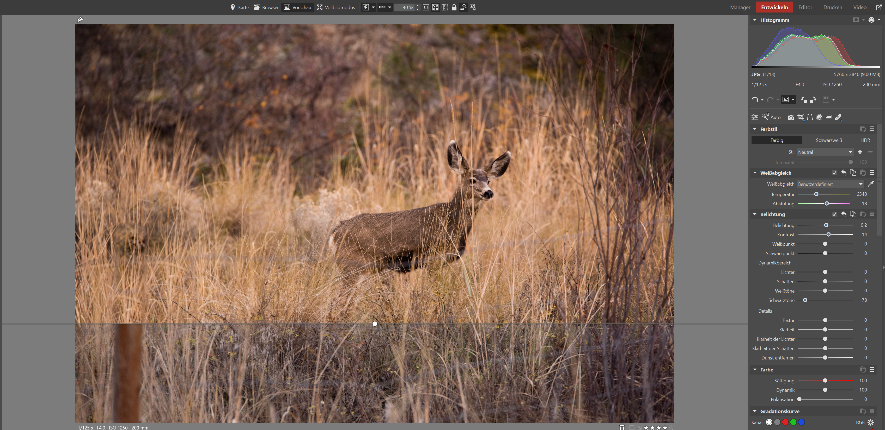The width and height of the screenshot is (885, 430).
Task: Open the retouching brush bandage tool
Action: coord(838,117)
